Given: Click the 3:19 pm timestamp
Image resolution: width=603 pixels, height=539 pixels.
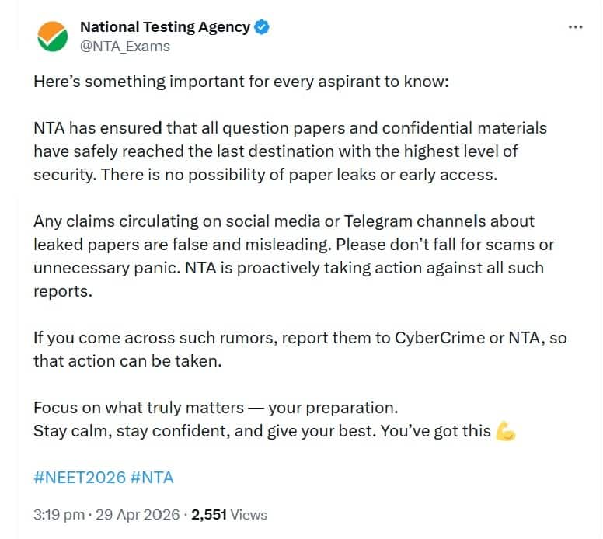Looking at the screenshot, I should tap(59, 515).
